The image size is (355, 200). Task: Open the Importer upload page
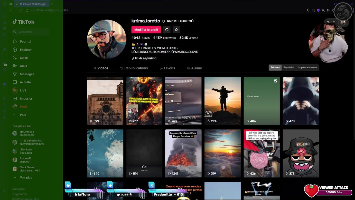click(22, 99)
